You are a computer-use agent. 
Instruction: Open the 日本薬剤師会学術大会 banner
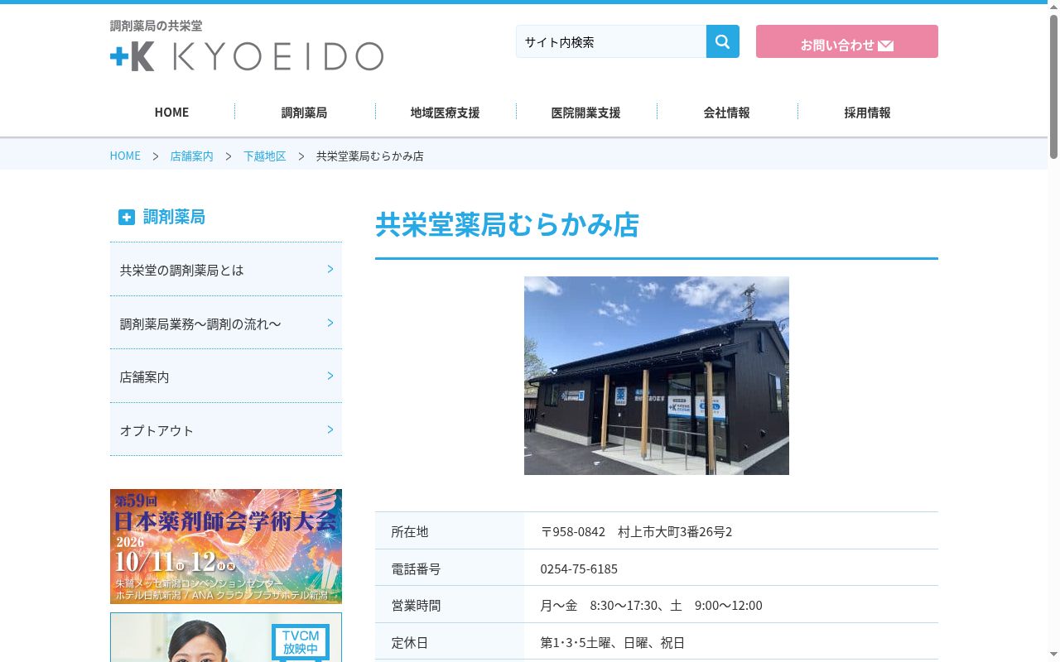click(x=226, y=546)
